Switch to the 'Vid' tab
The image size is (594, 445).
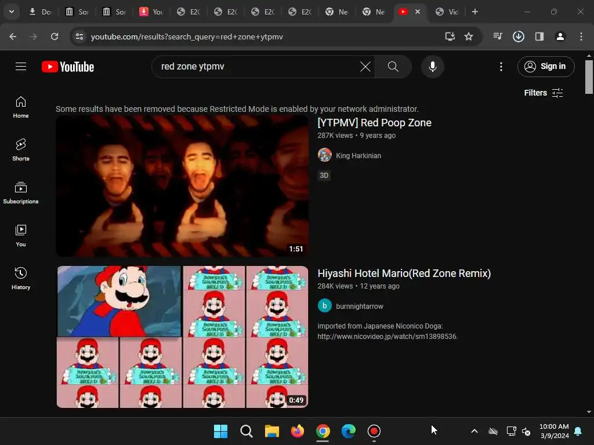click(447, 12)
